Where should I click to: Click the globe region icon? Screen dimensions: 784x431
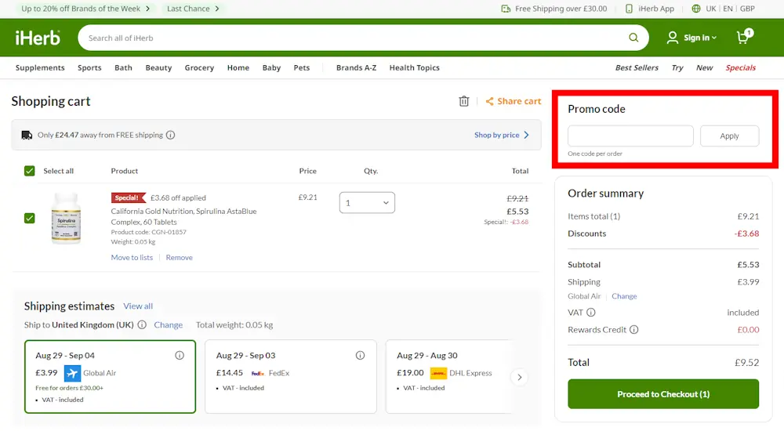click(696, 9)
